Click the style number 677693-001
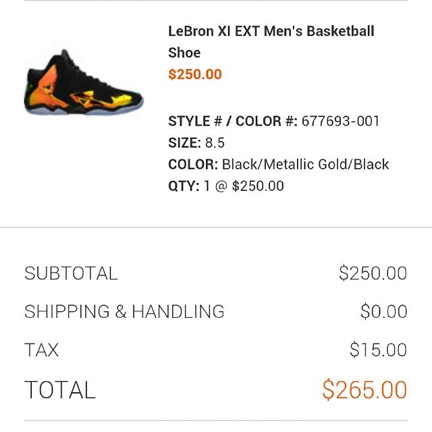 [340, 122]
